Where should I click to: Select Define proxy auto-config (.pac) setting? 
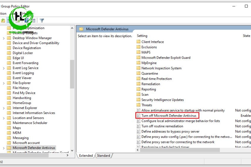(187, 137)
